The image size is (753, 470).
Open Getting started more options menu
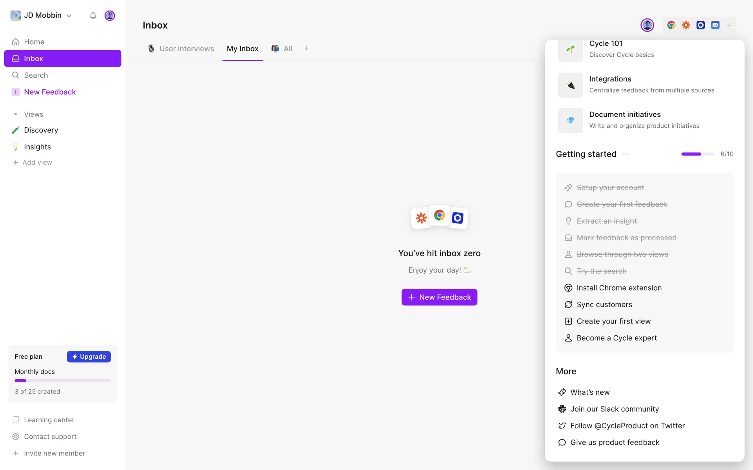coord(625,154)
